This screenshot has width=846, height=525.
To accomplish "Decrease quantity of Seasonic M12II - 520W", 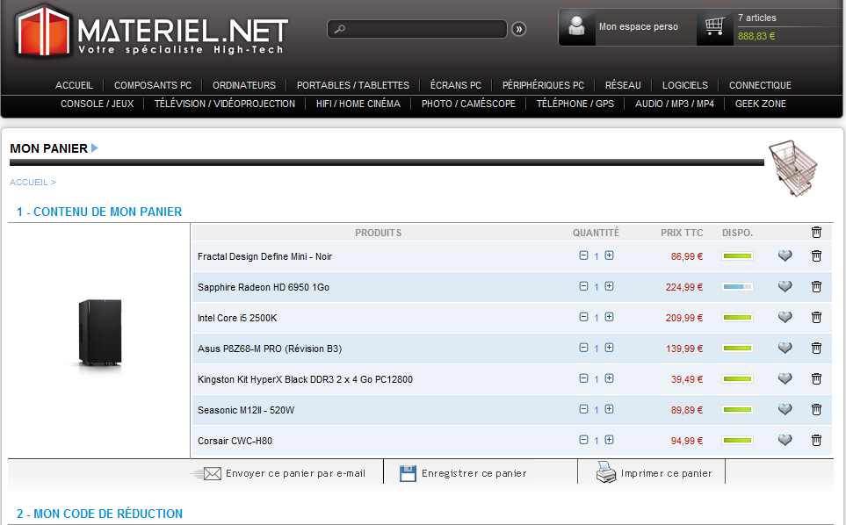I will 583,409.
